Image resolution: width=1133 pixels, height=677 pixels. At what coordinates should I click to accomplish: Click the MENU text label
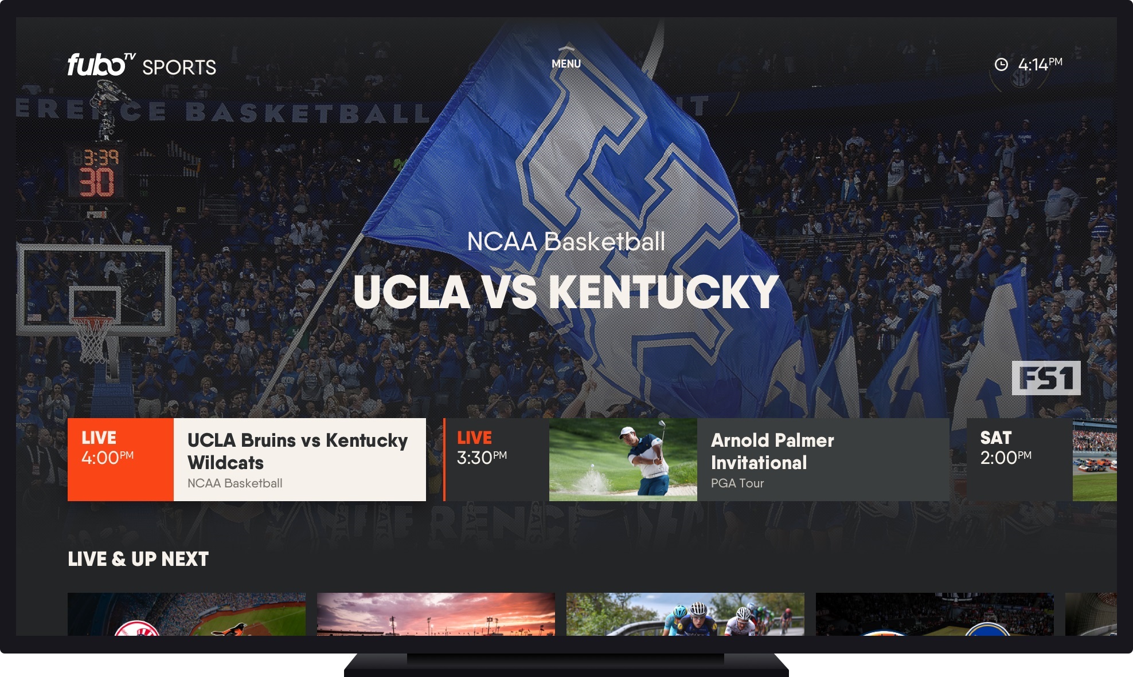point(566,64)
